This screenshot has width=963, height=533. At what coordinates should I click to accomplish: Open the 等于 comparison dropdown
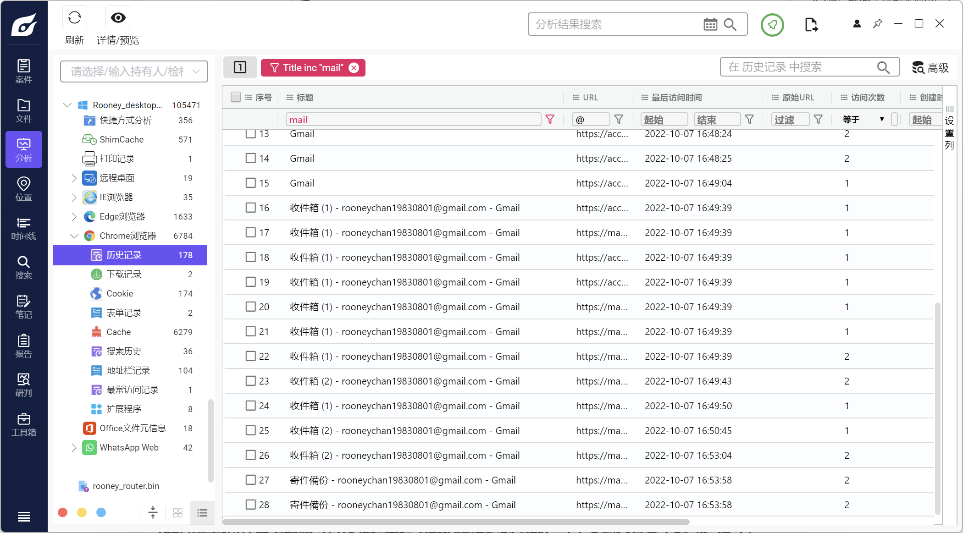(864, 120)
